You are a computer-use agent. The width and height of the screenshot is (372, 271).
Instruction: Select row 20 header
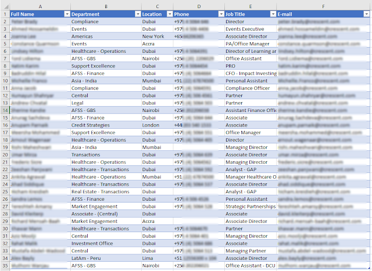click(x=5, y=155)
